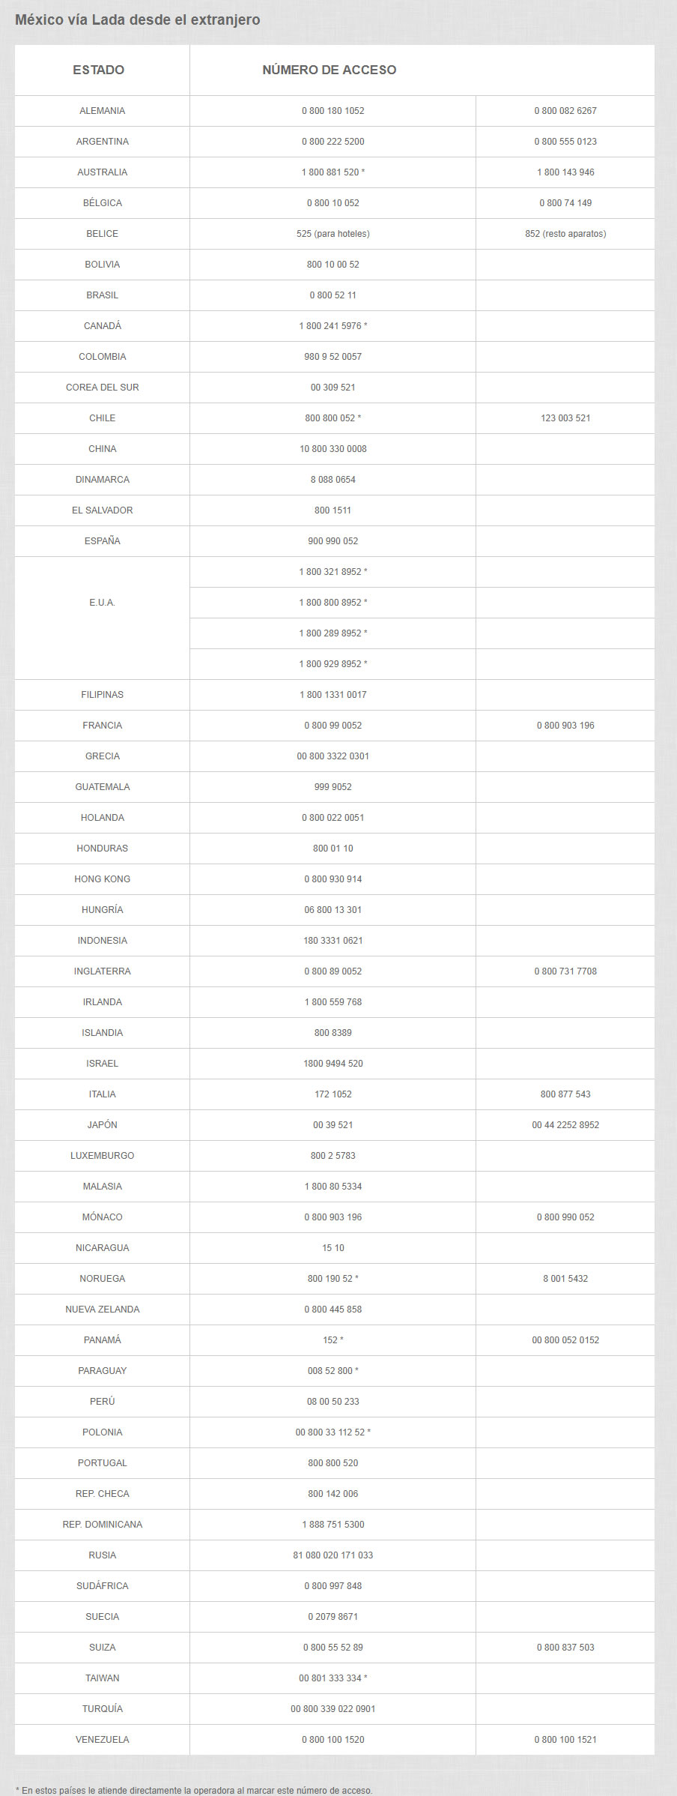Click Belice's 525 (para hoteles) cell

click(333, 234)
